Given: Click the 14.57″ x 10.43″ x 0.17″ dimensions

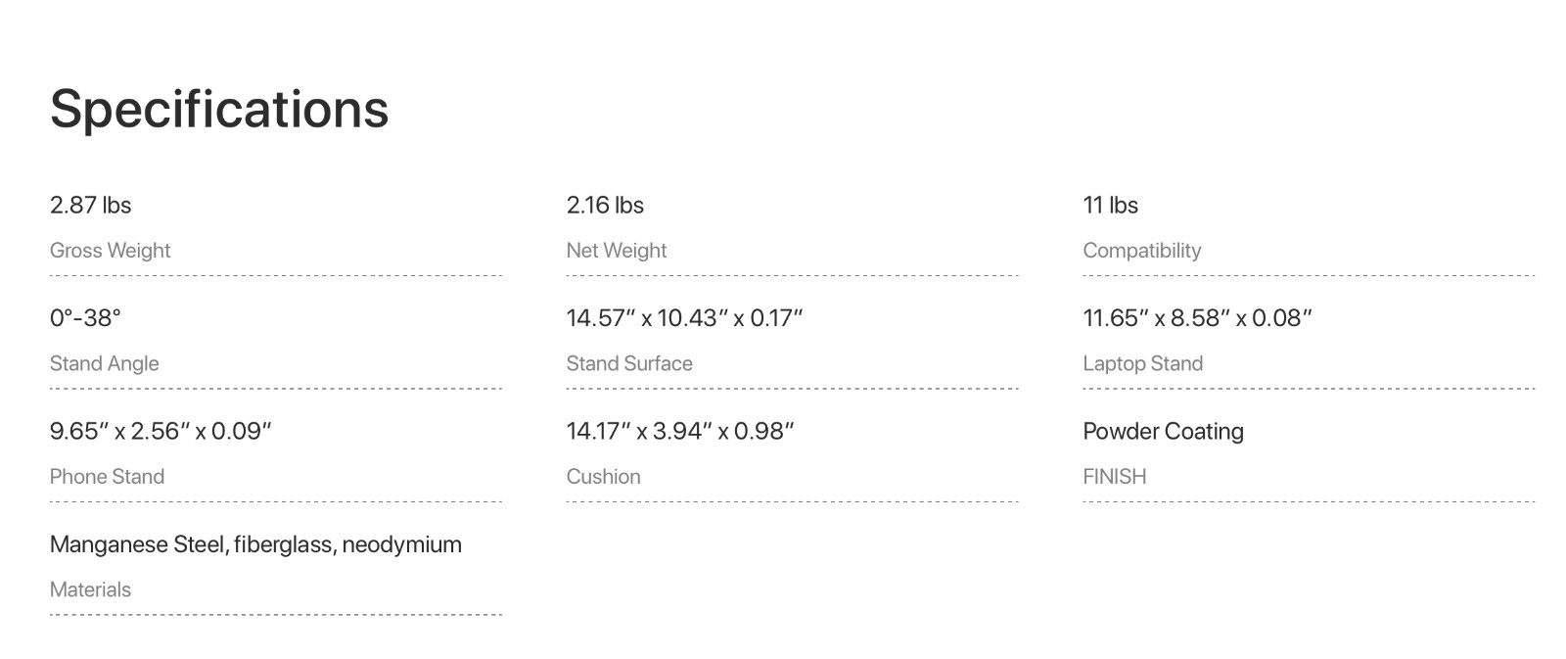Looking at the screenshot, I should coord(684,318).
